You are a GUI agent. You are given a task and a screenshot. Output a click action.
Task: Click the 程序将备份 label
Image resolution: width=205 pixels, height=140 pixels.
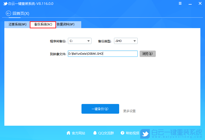[58, 41]
